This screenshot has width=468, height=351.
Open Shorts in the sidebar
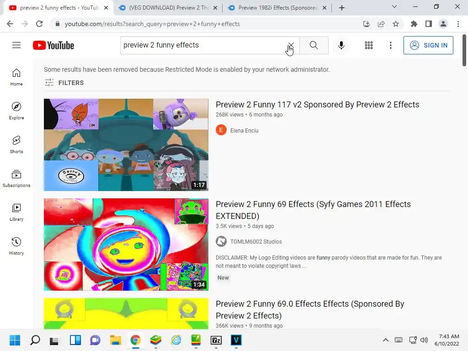click(16, 145)
